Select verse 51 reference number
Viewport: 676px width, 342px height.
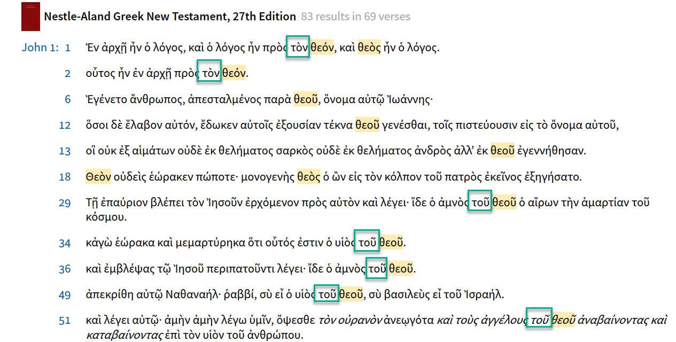click(65, 321)
